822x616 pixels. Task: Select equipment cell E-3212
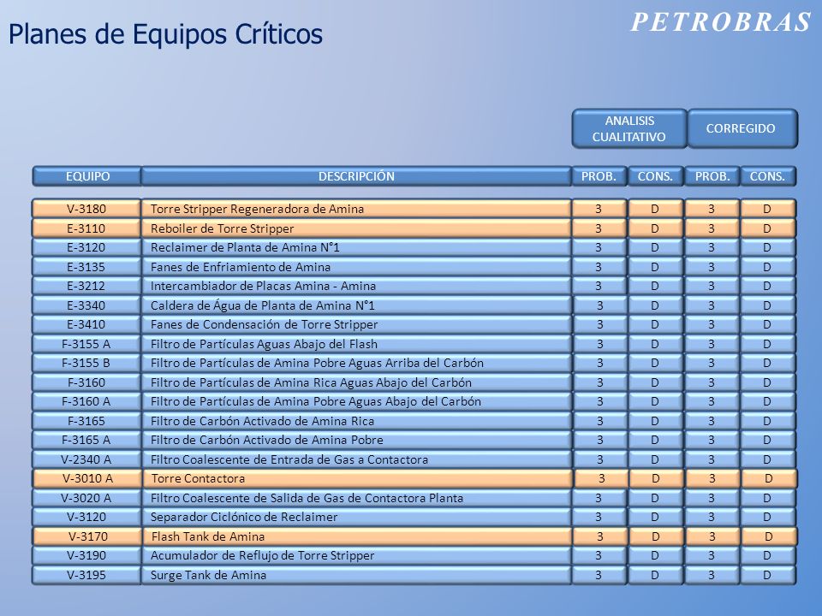[86, 286]
